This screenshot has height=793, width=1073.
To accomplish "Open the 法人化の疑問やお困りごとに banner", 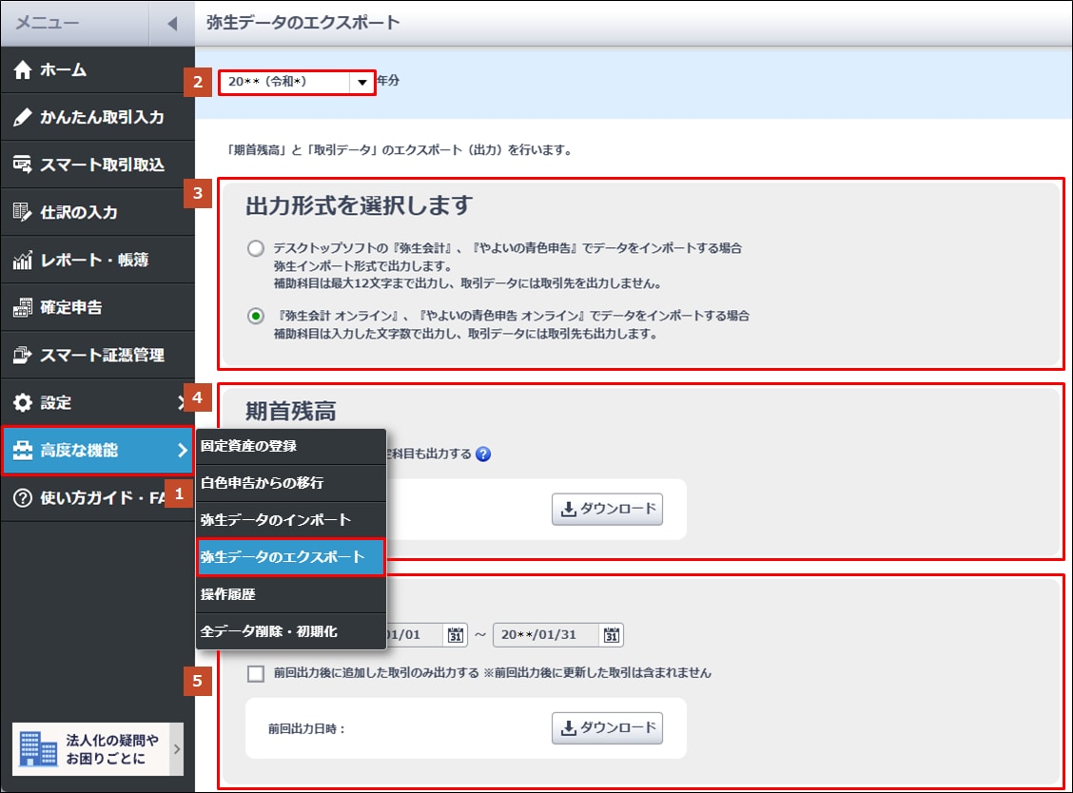I will coord(97,749).
